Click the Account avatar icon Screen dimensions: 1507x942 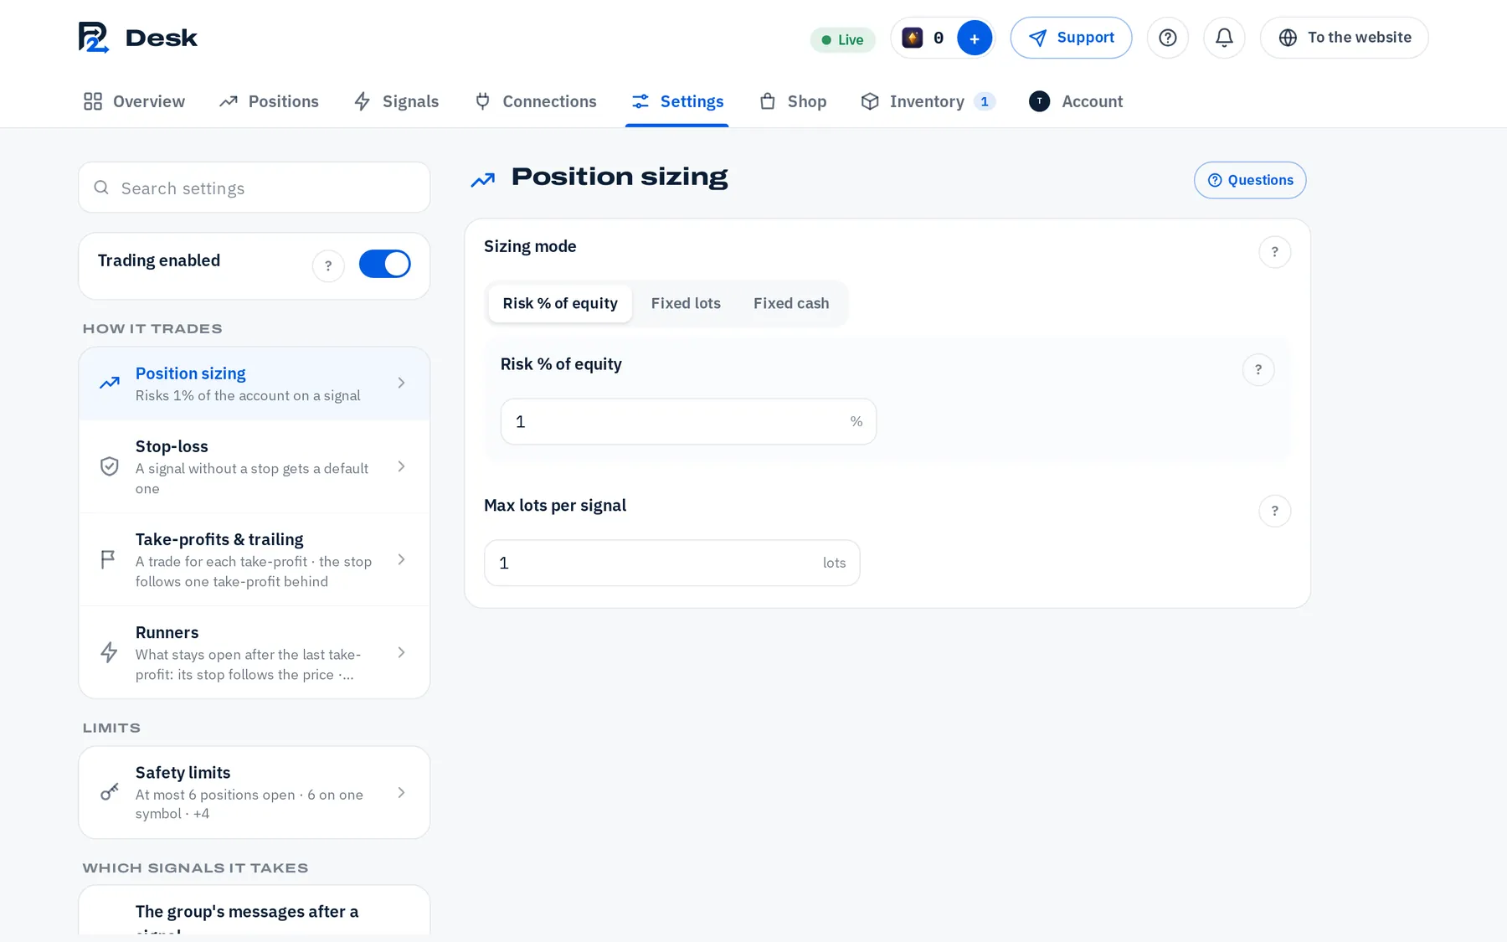1039,101
